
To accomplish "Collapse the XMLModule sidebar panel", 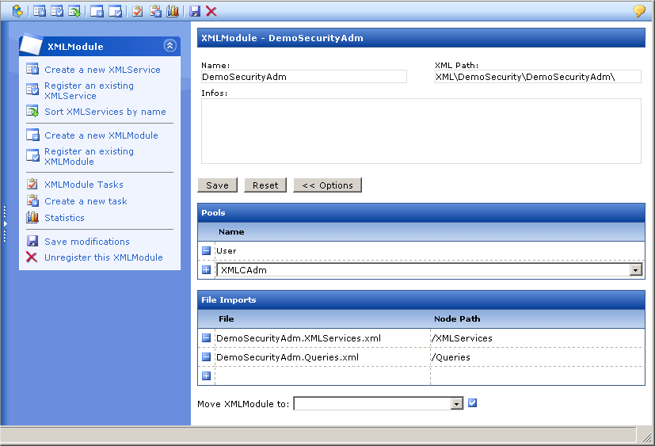I will click(x=169, y=46).
